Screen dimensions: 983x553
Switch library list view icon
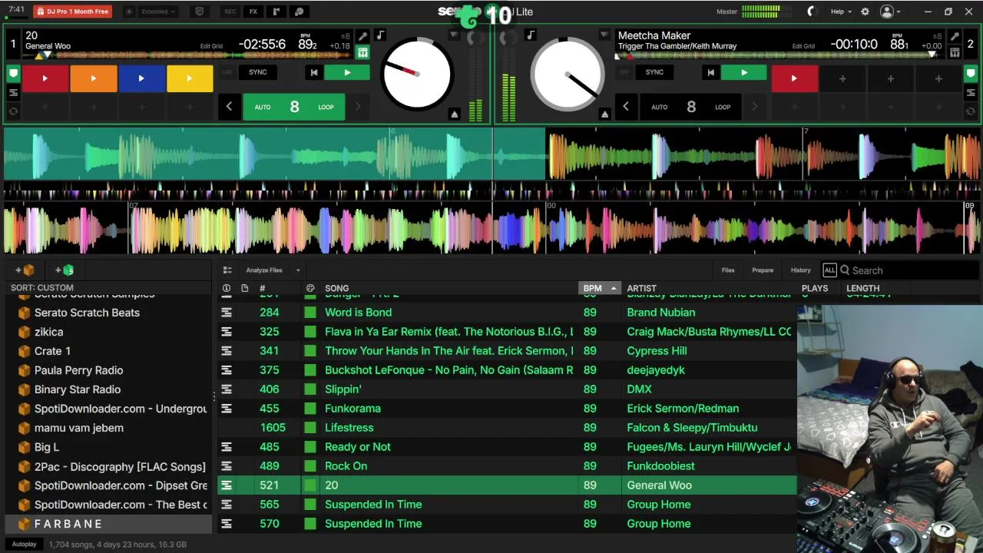pos(227,270)
